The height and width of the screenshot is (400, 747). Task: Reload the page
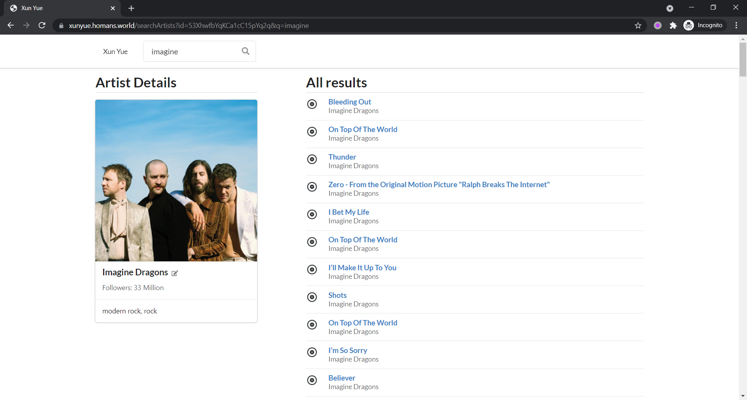pyautogui.click(x=42, y=25)
